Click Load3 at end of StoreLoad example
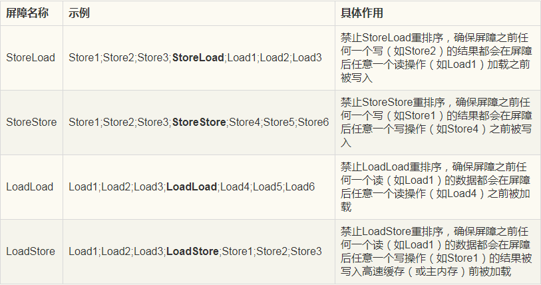Viewport: 541px width, 285px height. pyautogui.click(x=307, y=57)
